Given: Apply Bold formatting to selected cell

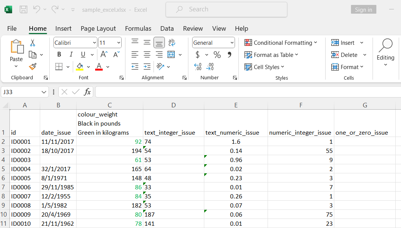Looking at the screenshot, I should click(x=59, y=54).
